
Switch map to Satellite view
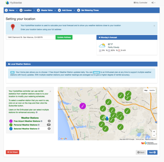point(152,90)
